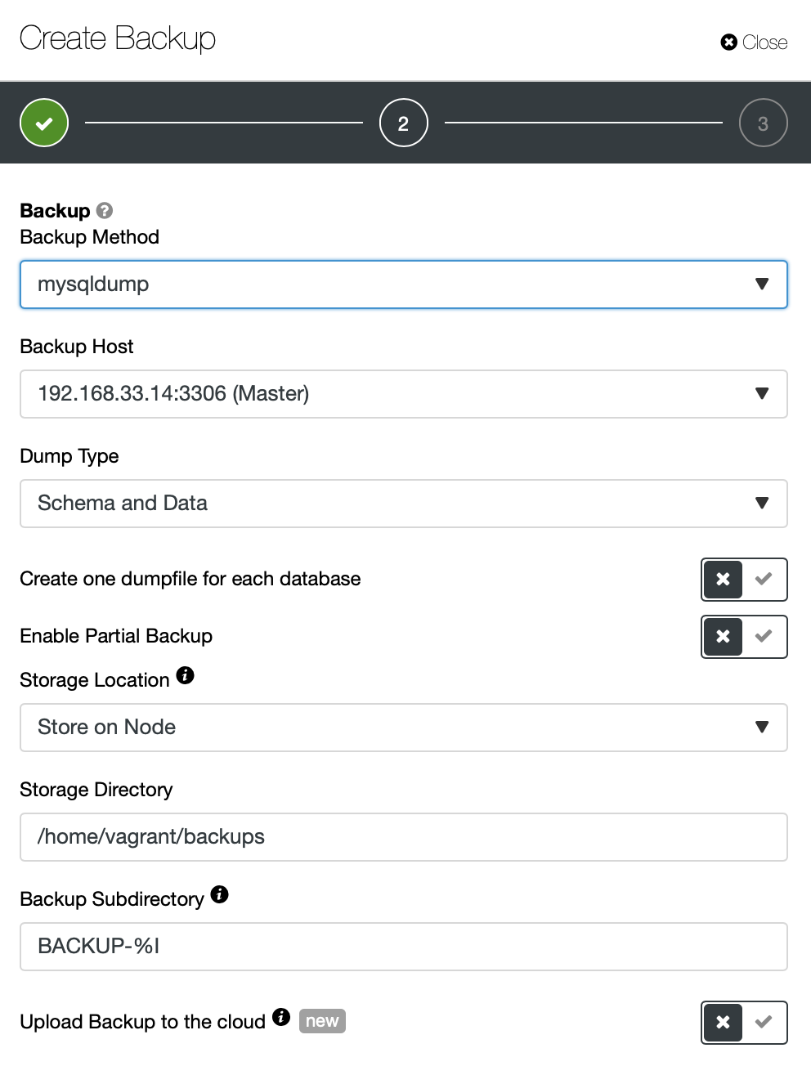Image resolution: width=811 pixels, height=1084 pixels.
Task: Click the Storage Directory input field
Action: pyautogui.click(x=404, y=837)
